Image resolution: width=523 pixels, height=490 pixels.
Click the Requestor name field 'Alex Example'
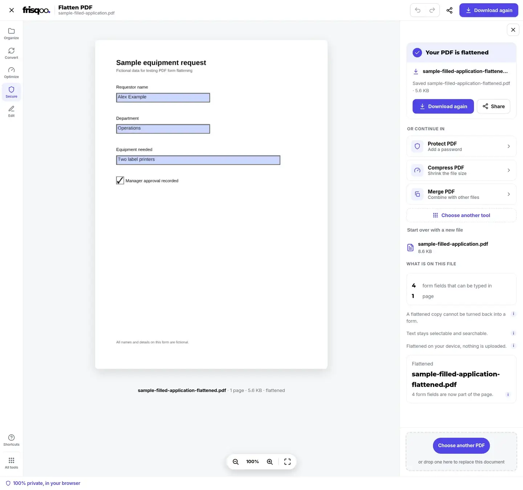[163, 98]
